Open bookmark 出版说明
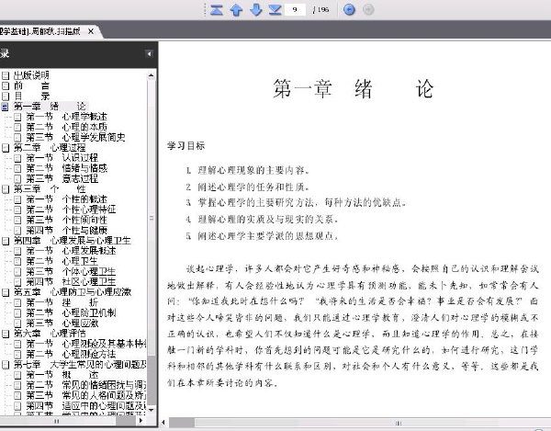This screenshot has height=431, width=551. (31, 75)
